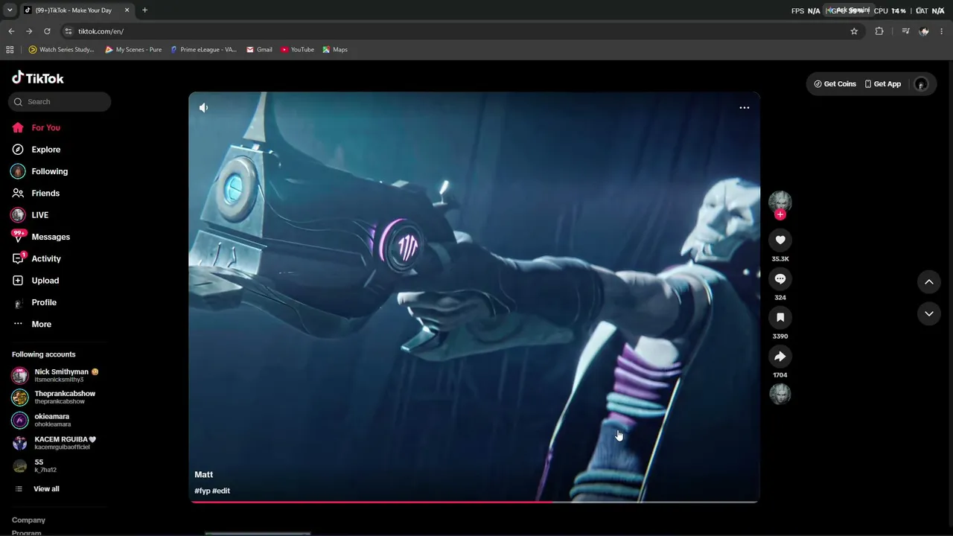View site information icon in address bar

[68, 31]
